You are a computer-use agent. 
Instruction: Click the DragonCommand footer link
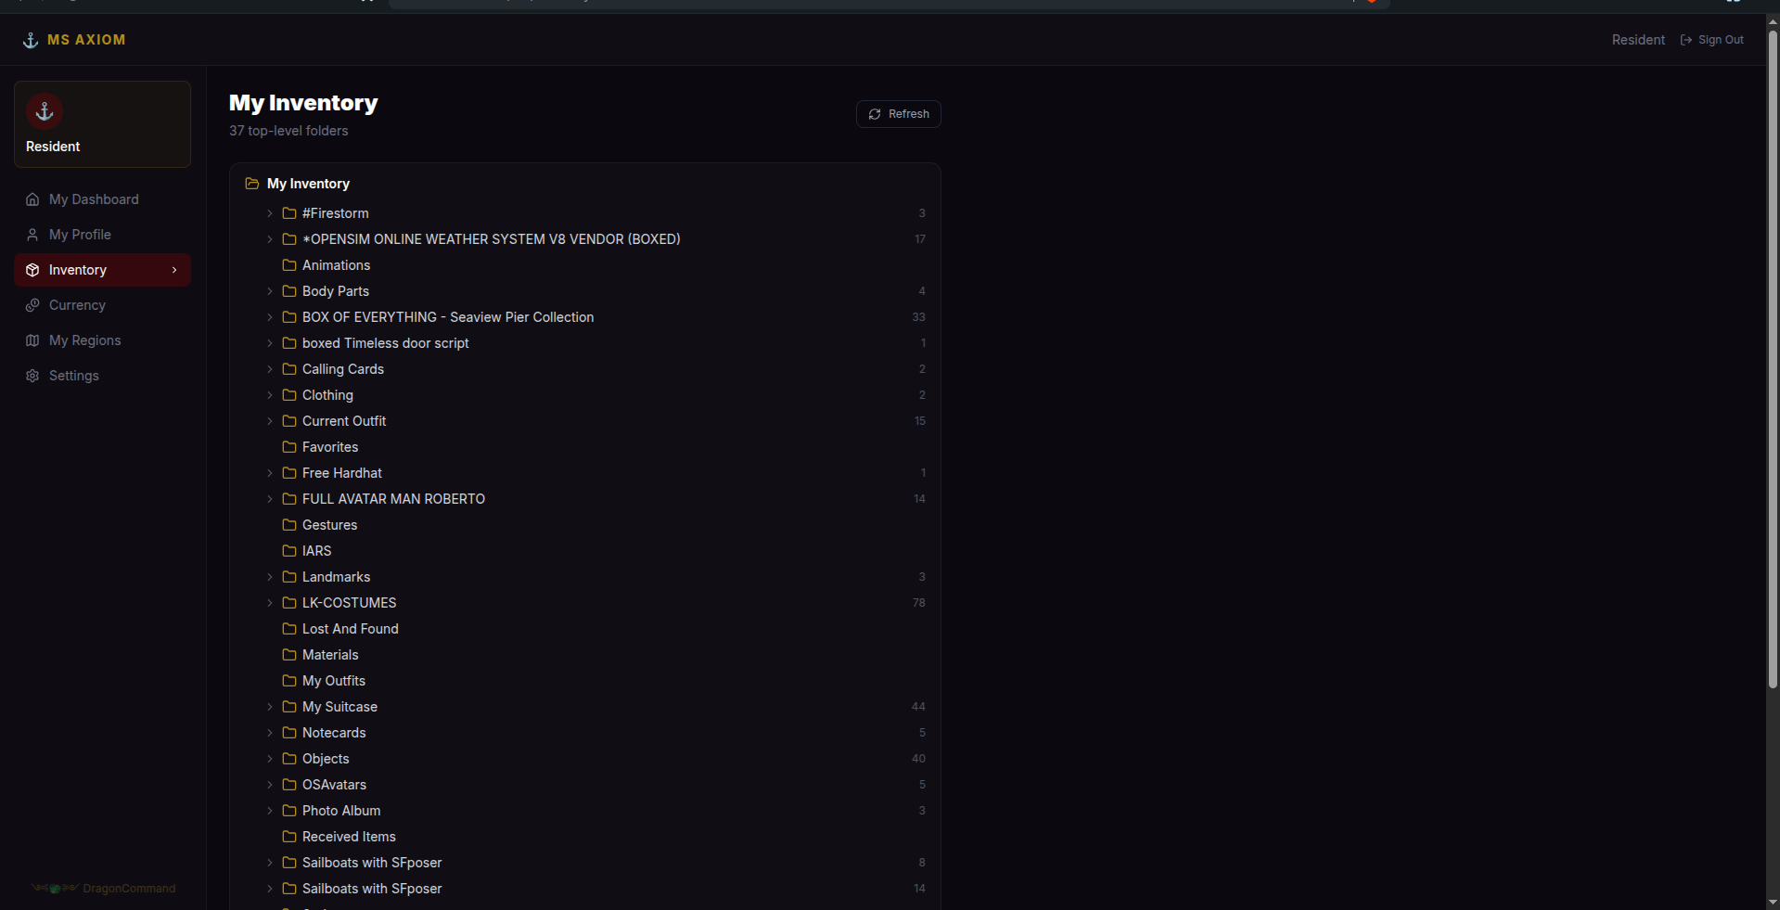pyautogui.click(x=103, y=889)
